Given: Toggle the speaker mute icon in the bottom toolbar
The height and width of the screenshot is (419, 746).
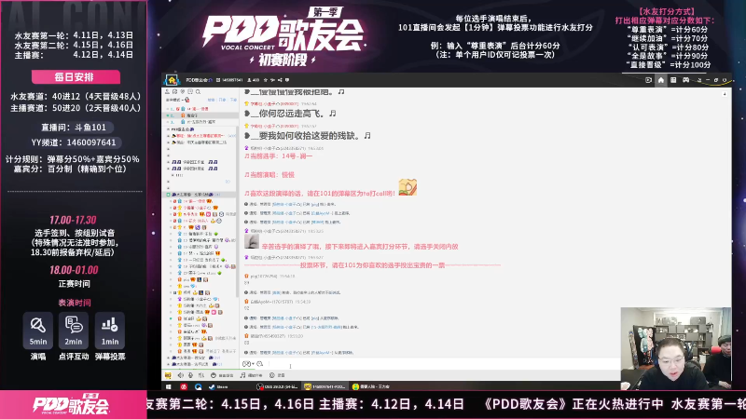Looking at the screenshot, I should [181, 375].
